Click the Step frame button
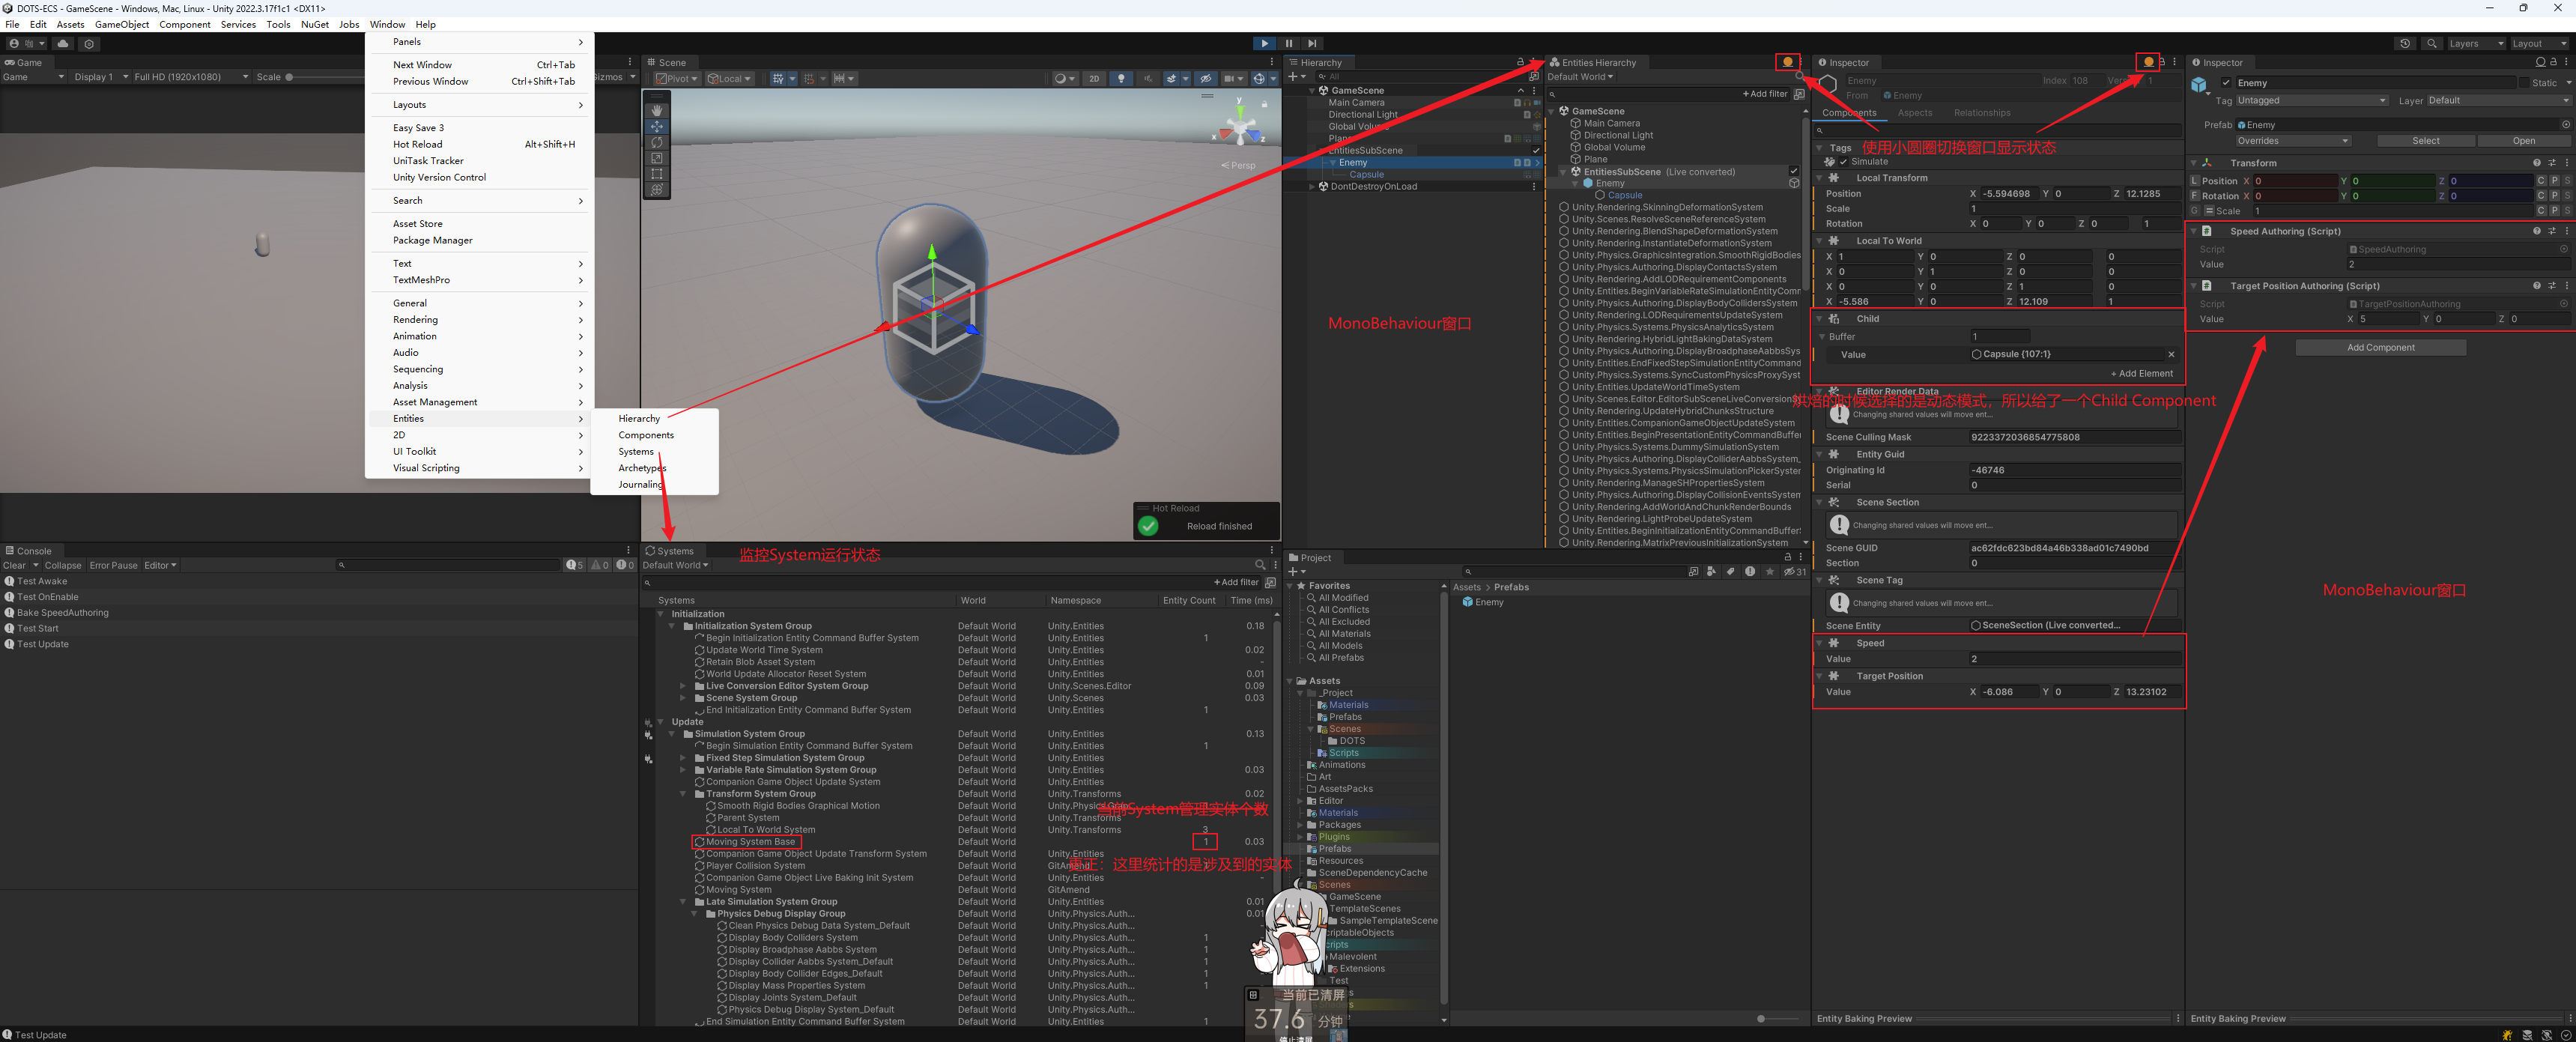This screenshot has width=2576, height=1042. [1312, 44]
